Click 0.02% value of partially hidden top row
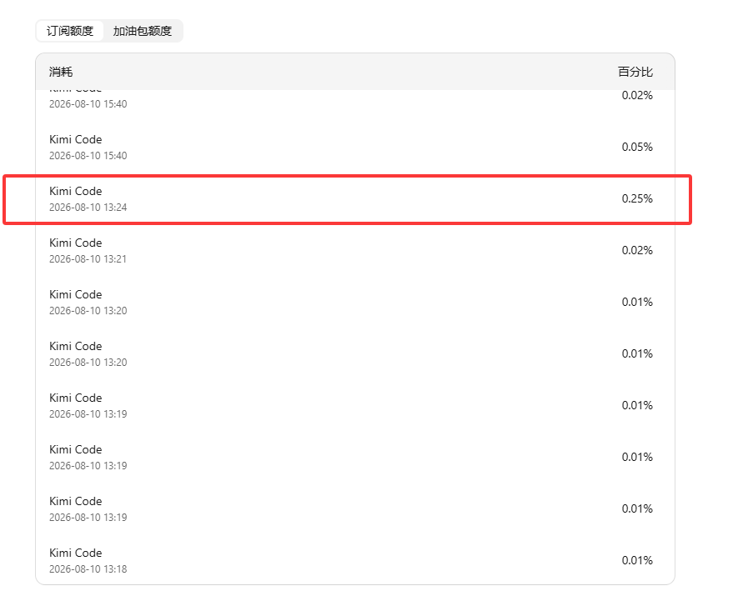Screen dimensions: 738x616 (637, 96)
